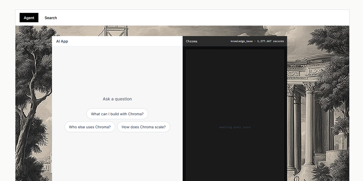Click the "AI App" panel title

(x=62, y=41)
